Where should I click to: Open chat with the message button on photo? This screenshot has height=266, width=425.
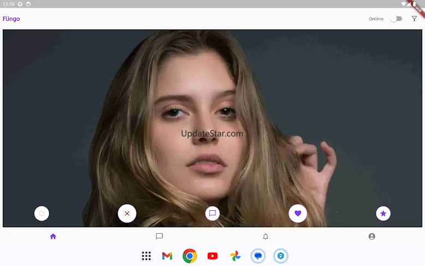[213, 214]
